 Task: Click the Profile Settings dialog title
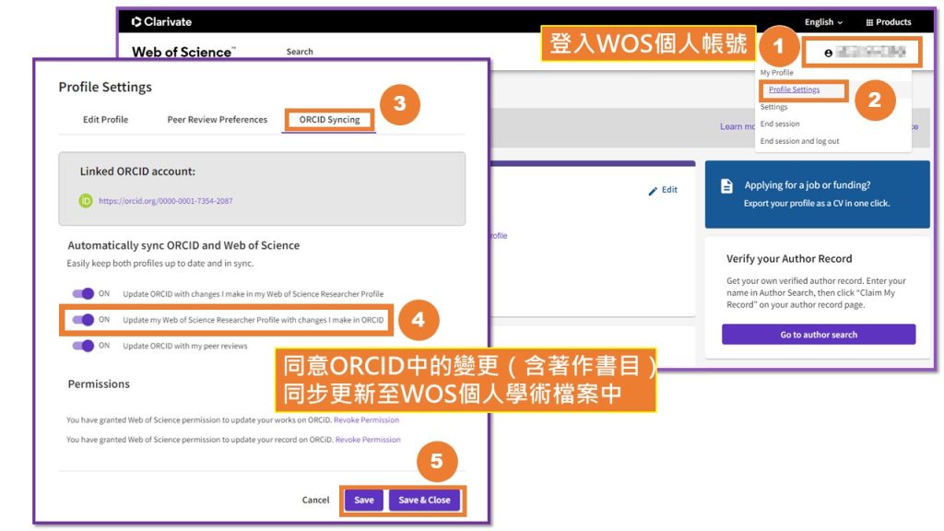tap(105, 88)
